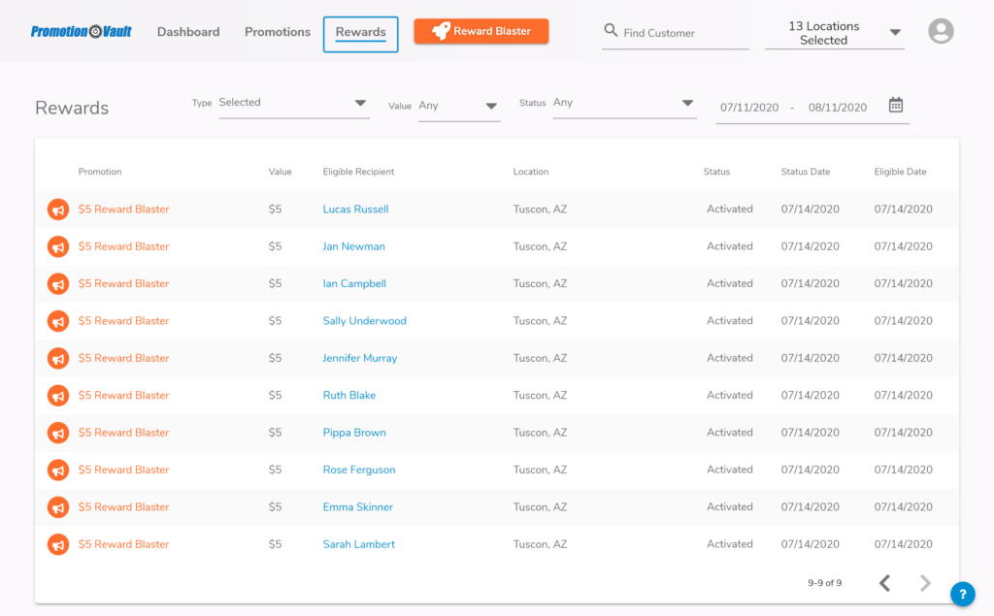Open Ian Campbell recipient link

354,283
